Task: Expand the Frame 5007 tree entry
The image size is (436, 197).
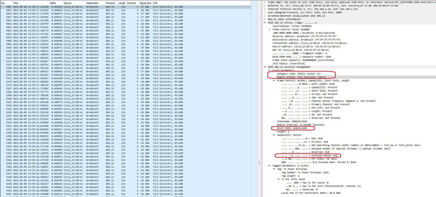Action: (265, 2)
